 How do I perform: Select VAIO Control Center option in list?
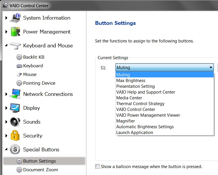pos(165,109)
